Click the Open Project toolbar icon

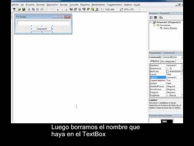[19, 9]
